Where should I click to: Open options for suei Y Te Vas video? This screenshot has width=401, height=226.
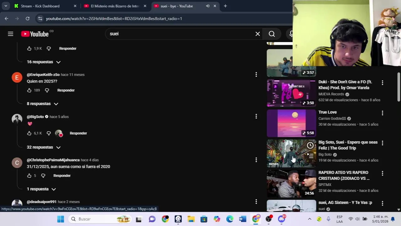coord(382,203)
